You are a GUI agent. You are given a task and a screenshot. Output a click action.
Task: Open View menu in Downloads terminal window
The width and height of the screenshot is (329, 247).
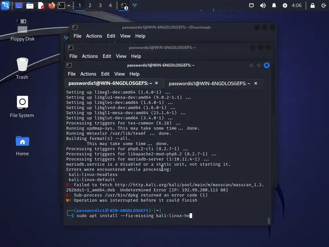tap(125, 36)
